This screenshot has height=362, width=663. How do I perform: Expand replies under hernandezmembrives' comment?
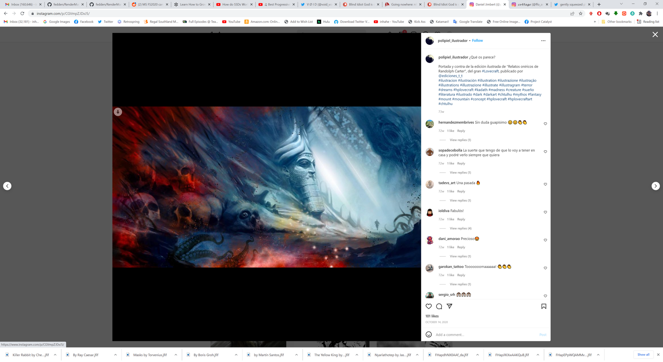(x=460, y=140)
